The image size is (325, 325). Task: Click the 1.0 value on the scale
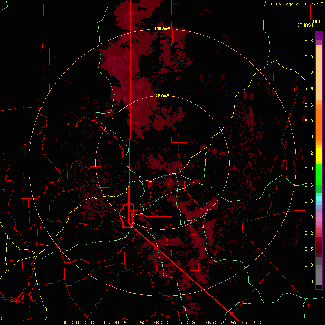pyautogui.click(x=309, y=217)
